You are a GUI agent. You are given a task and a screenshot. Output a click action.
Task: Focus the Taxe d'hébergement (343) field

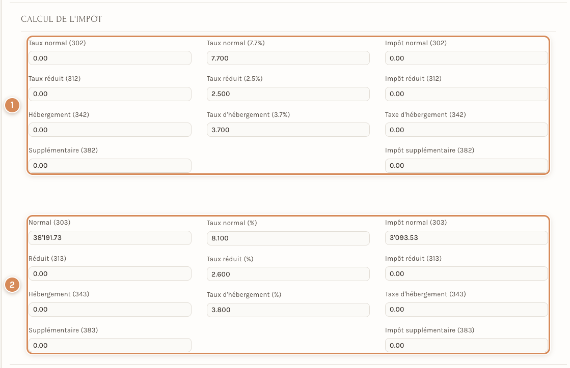point(466,310)
